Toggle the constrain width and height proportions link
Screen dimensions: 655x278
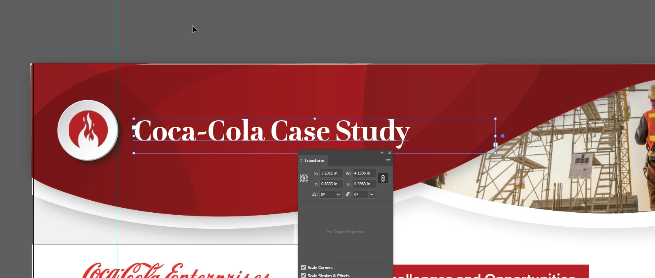point(383,178)
